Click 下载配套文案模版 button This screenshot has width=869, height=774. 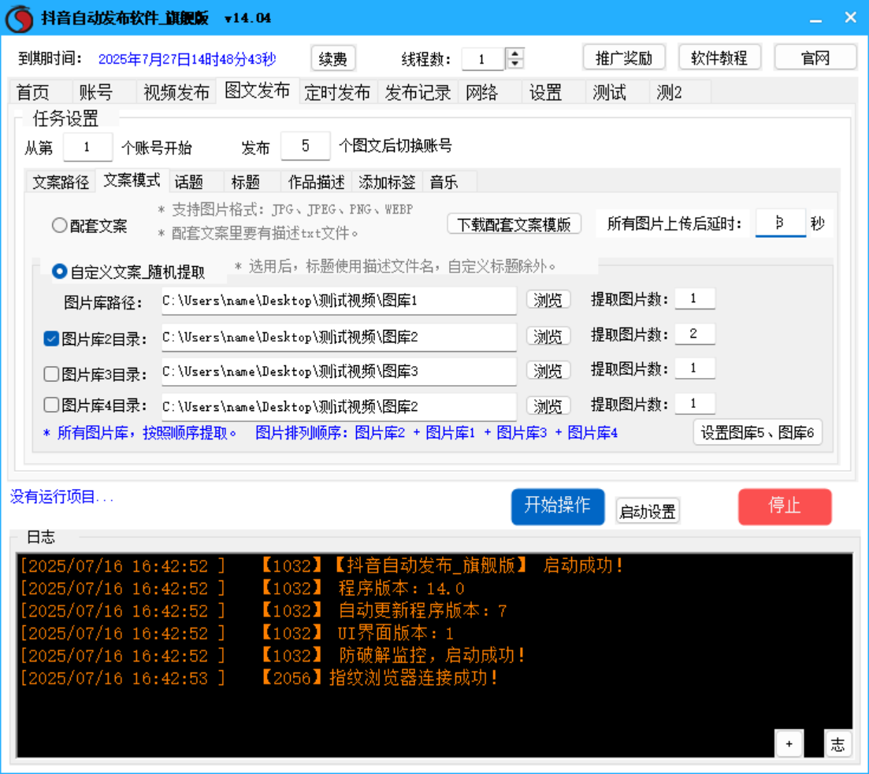[514, 224]
